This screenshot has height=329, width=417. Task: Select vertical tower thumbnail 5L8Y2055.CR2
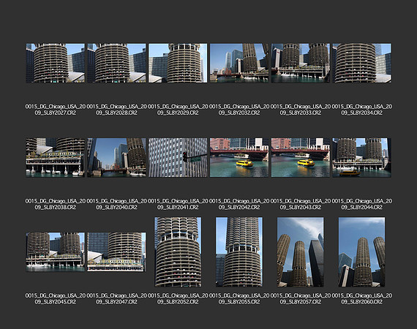point(239,252)
